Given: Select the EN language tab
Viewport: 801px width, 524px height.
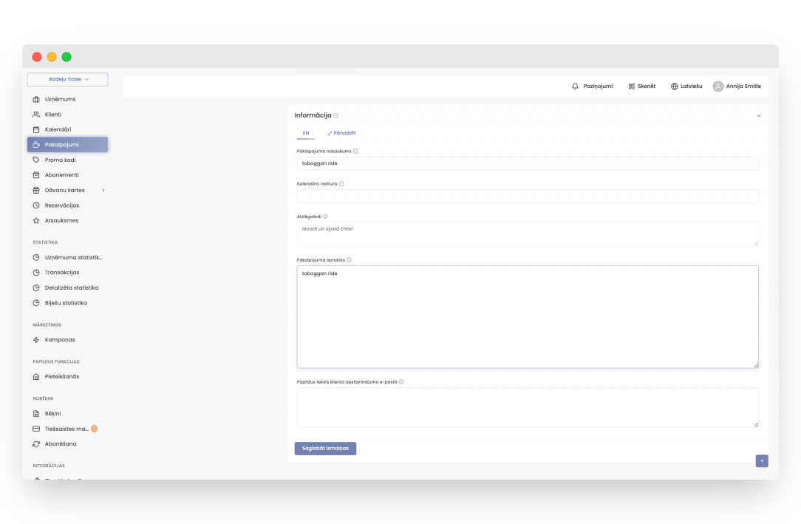Looking at the screenshot, I should [x=306, y=133].
